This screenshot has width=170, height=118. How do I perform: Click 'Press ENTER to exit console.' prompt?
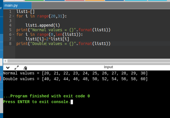37,102
